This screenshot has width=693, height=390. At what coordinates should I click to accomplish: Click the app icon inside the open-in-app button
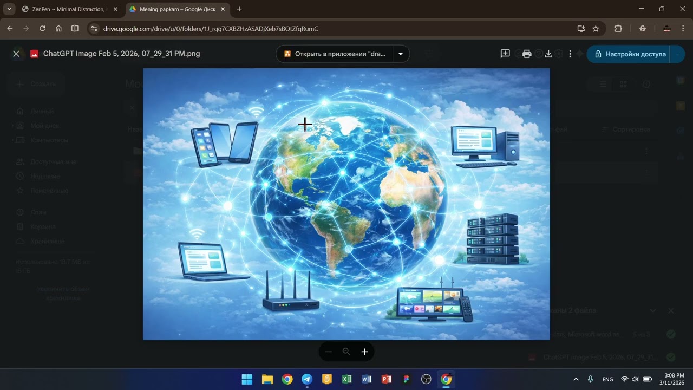287,54
